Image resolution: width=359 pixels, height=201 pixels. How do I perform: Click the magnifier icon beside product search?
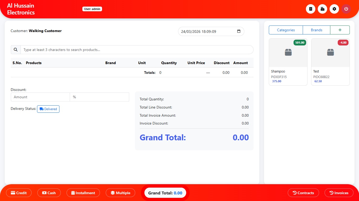16,50
